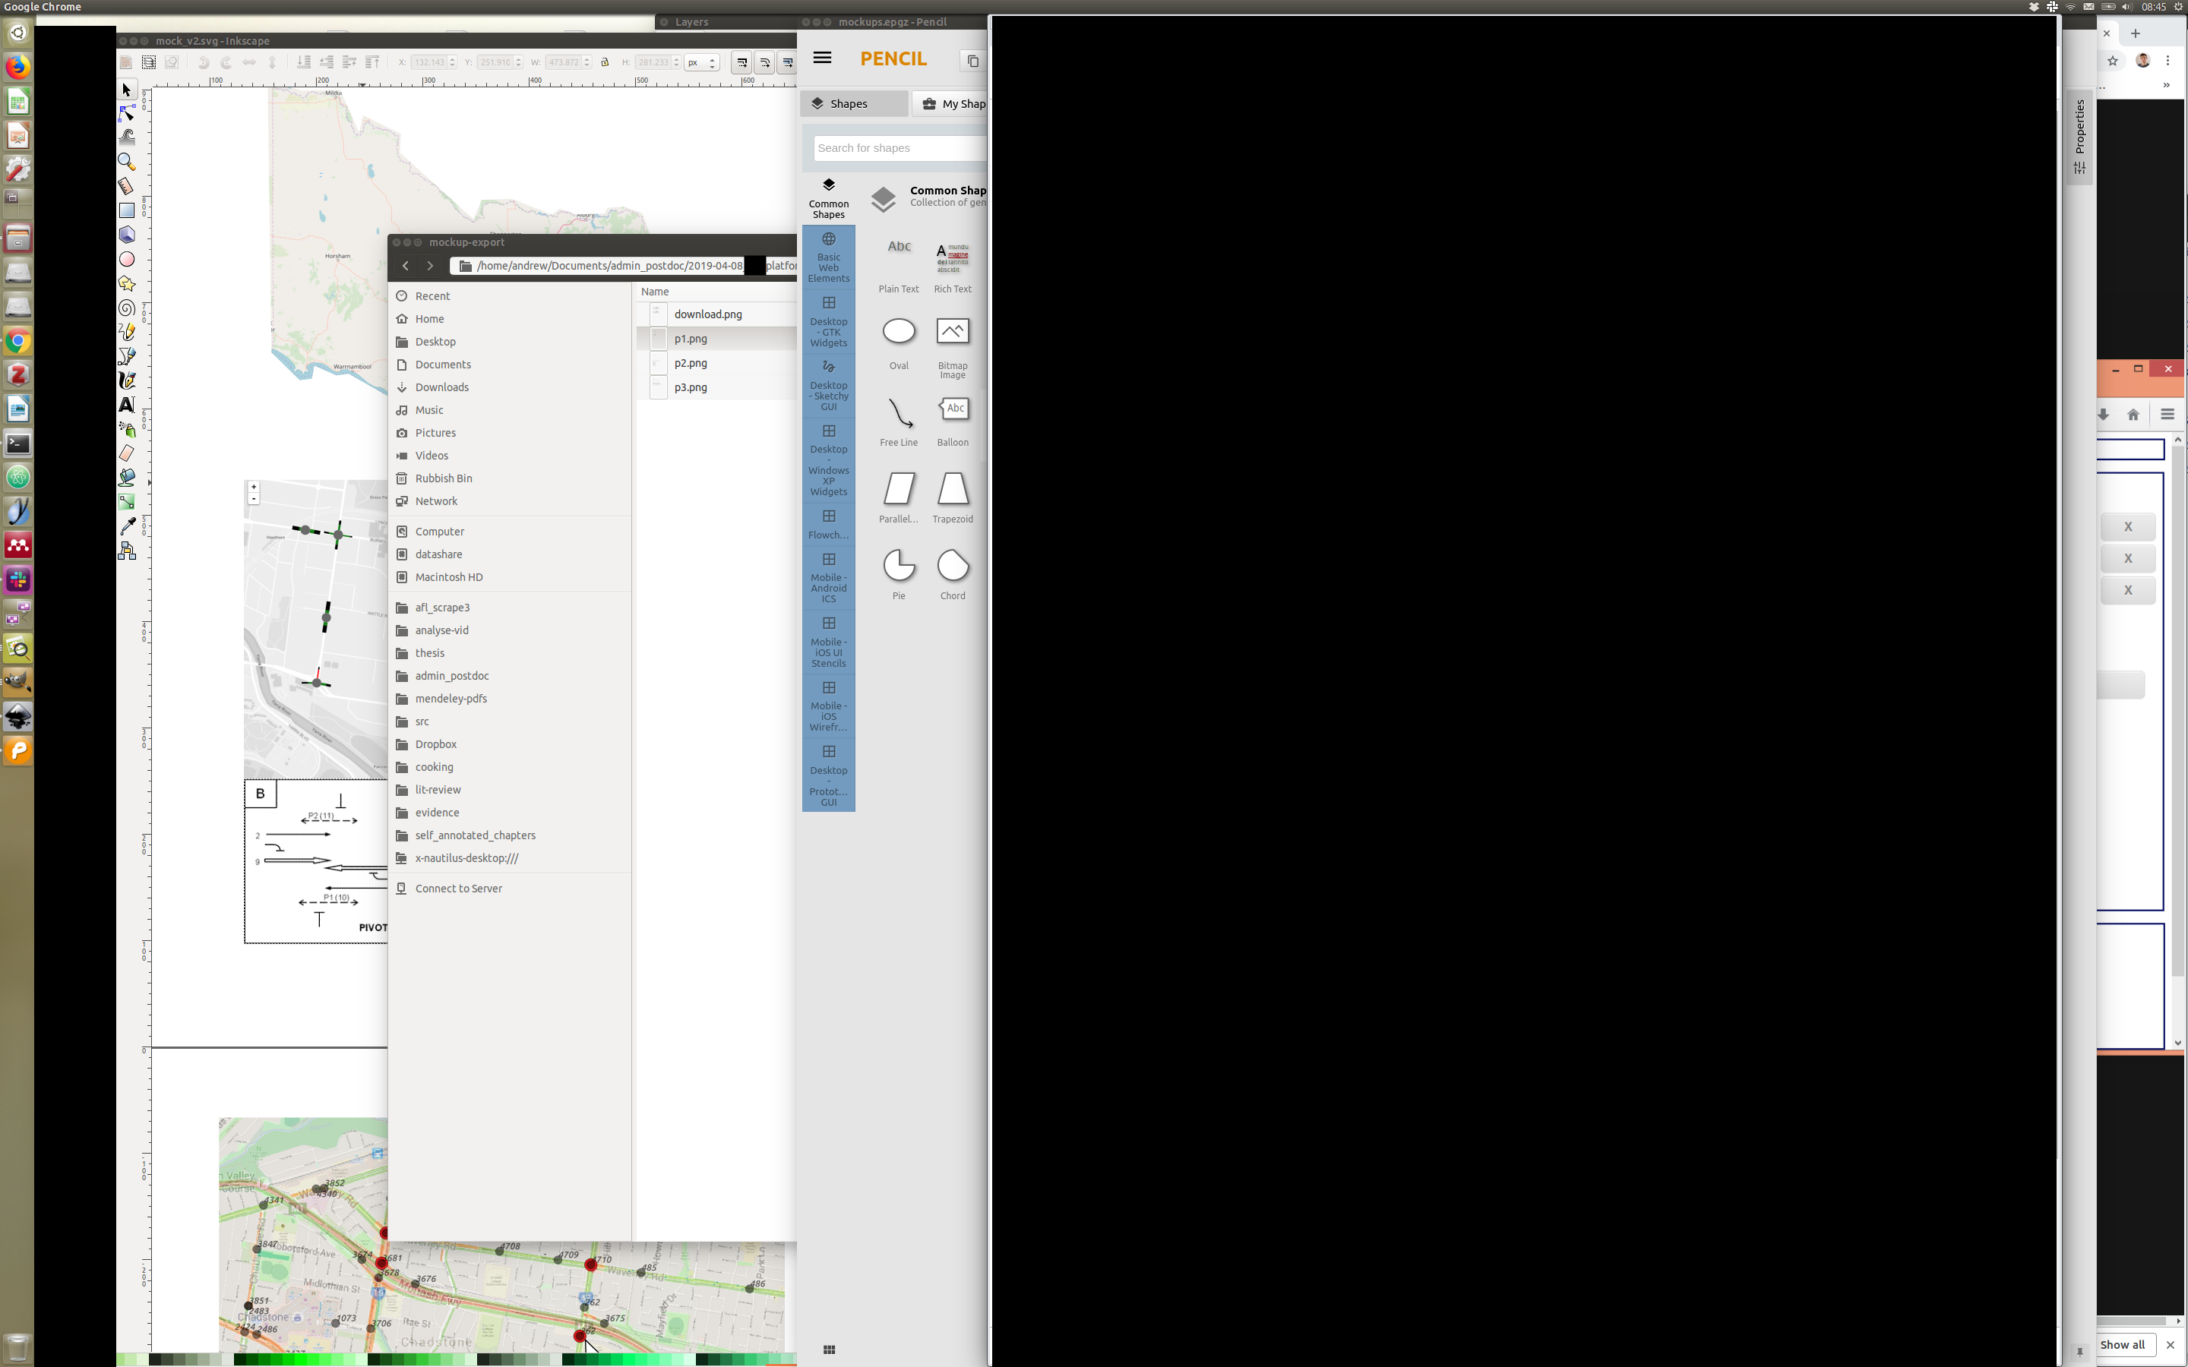The image size is (2188, 1367).
Task: Toggle the width/height lock ratio
Action: coord(605,62)
